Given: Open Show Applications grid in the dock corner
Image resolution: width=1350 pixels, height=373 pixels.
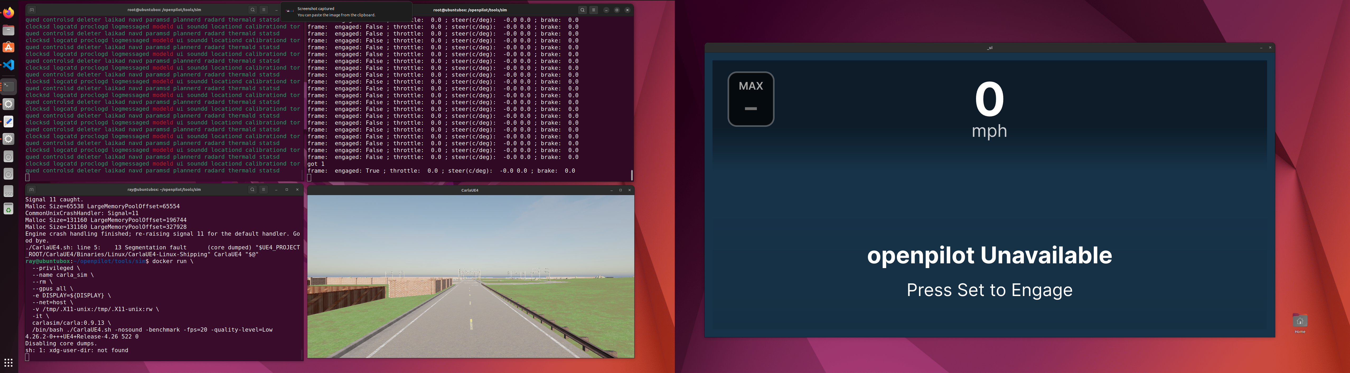Looking at the screenshot, I should [8, 363].
